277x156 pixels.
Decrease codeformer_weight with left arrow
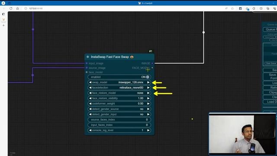coord(90,104)
